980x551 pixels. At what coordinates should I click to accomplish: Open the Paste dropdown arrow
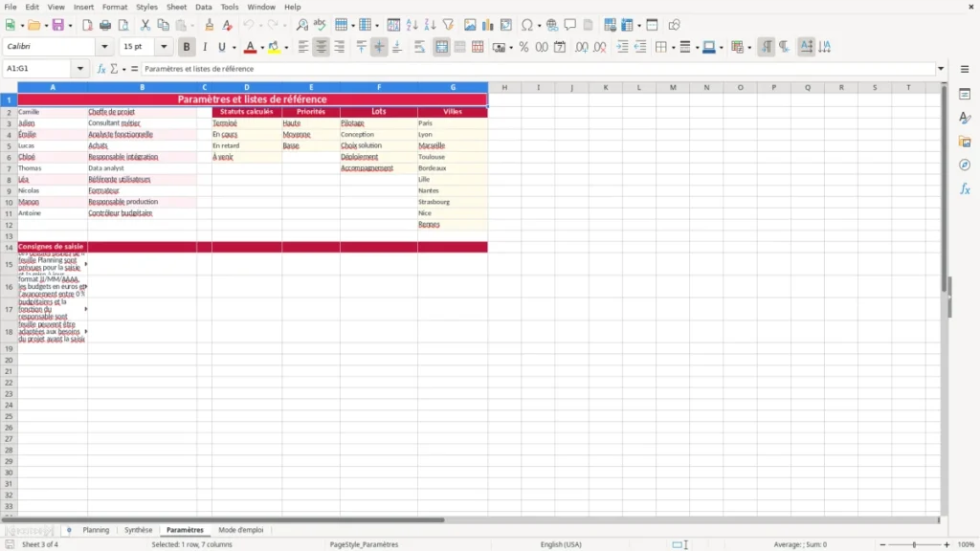(x=193, y=26)
